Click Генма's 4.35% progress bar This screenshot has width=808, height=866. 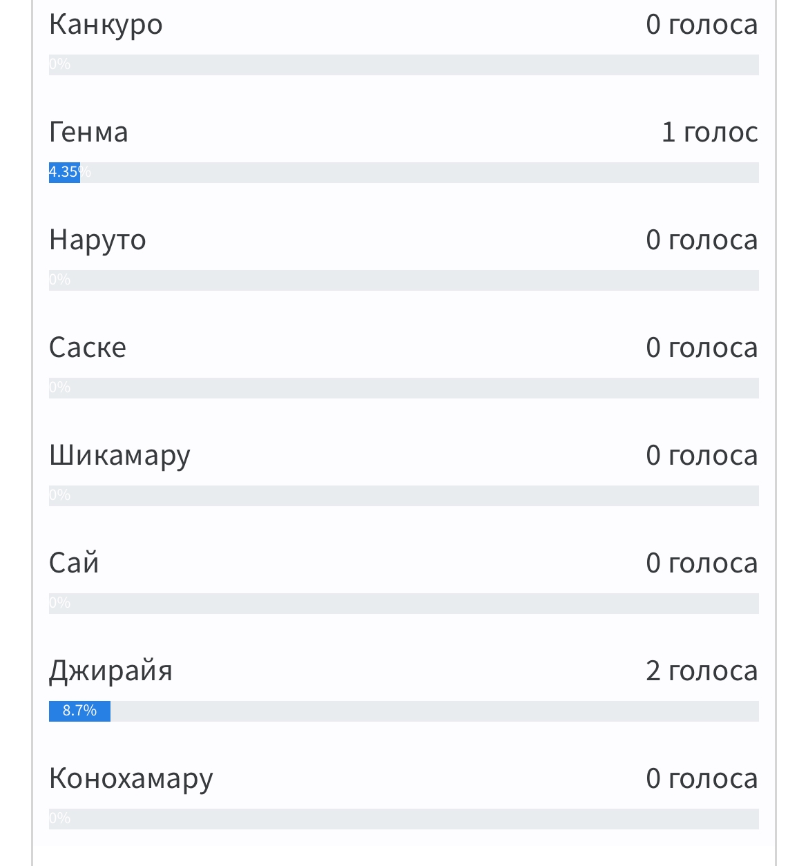(x=404, y=173)
